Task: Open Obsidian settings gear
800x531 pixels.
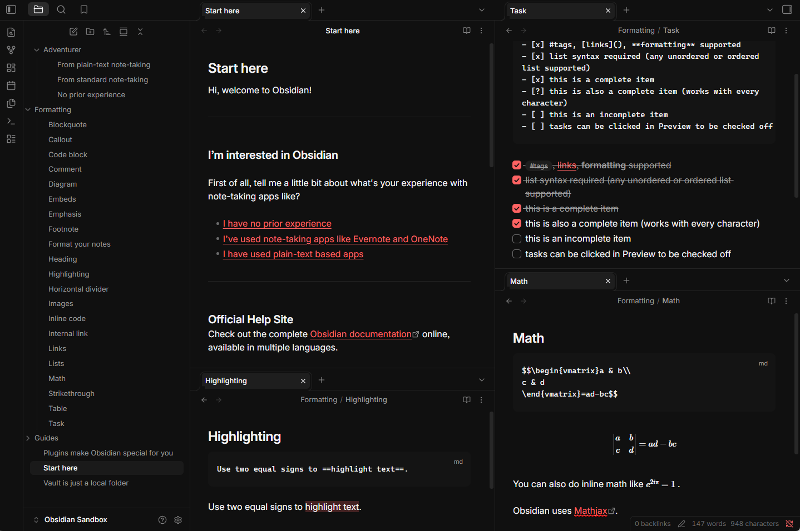Action: point(178,520)
